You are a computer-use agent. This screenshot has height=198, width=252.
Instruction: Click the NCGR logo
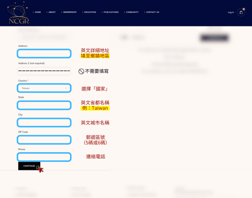[x=18, y=13]
